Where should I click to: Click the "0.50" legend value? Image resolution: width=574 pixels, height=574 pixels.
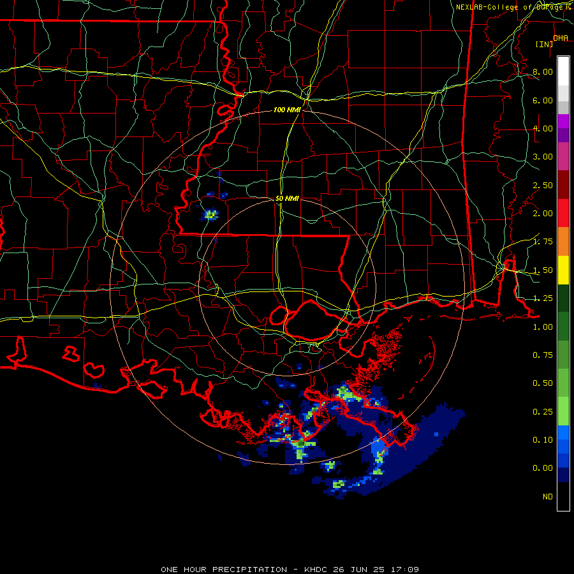coord(543,383)
